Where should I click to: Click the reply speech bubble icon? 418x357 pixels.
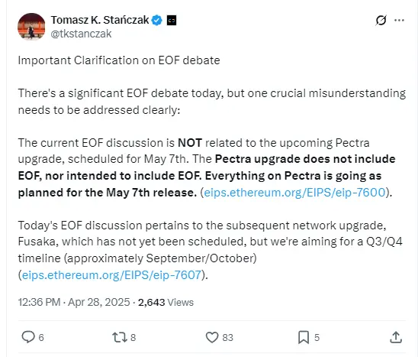pos(28,337)
